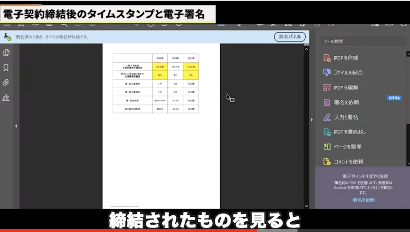Open the PDF を書き出し tool
This screenshot has width=410, height=232.
point(349,132)
